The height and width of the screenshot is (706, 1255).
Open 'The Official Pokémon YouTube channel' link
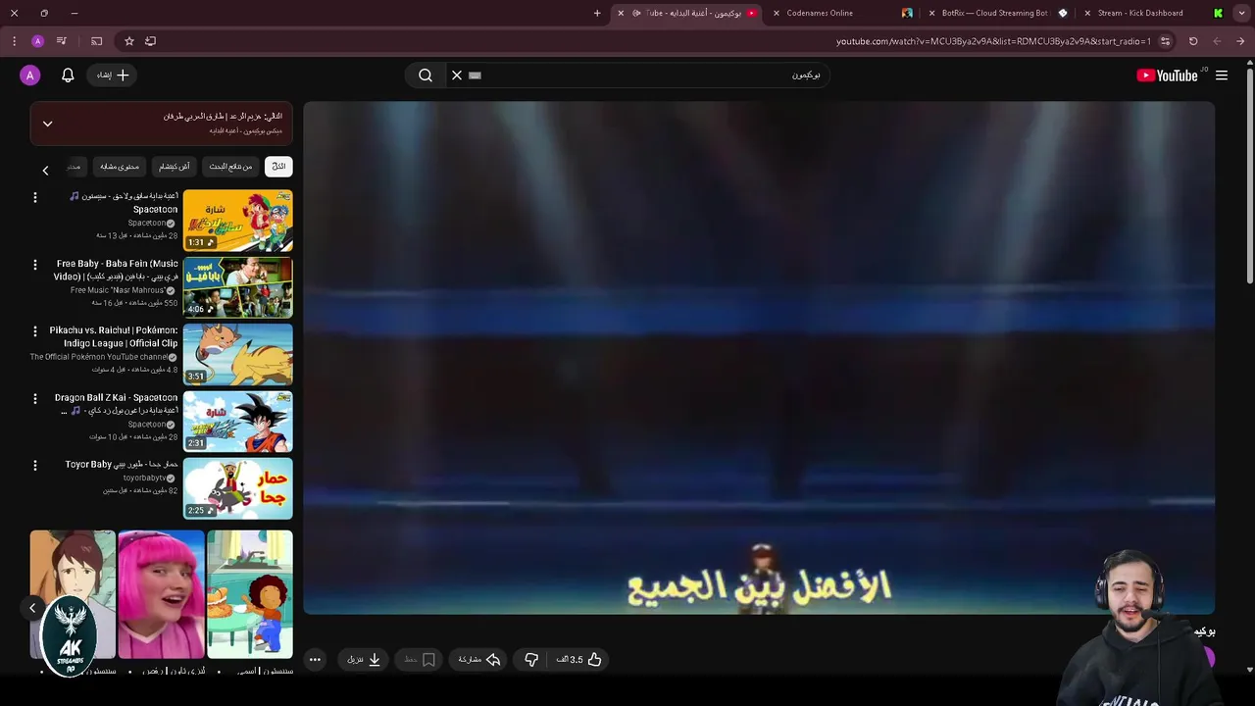99,357
